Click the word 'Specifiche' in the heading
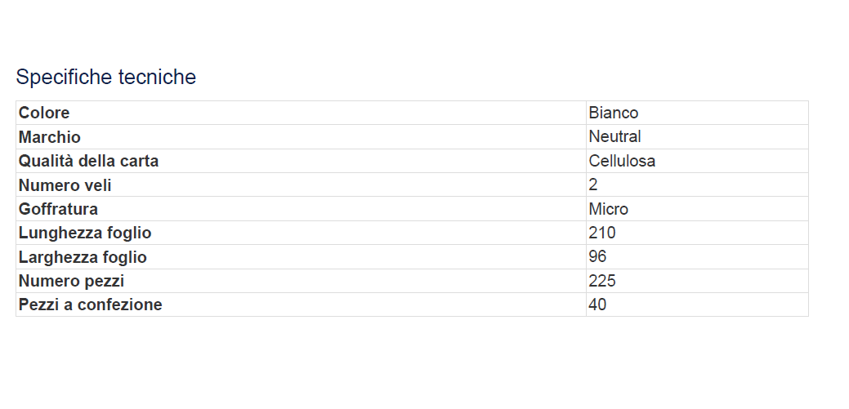The height and width of the screenshot is (409, 849). [65, 78]
